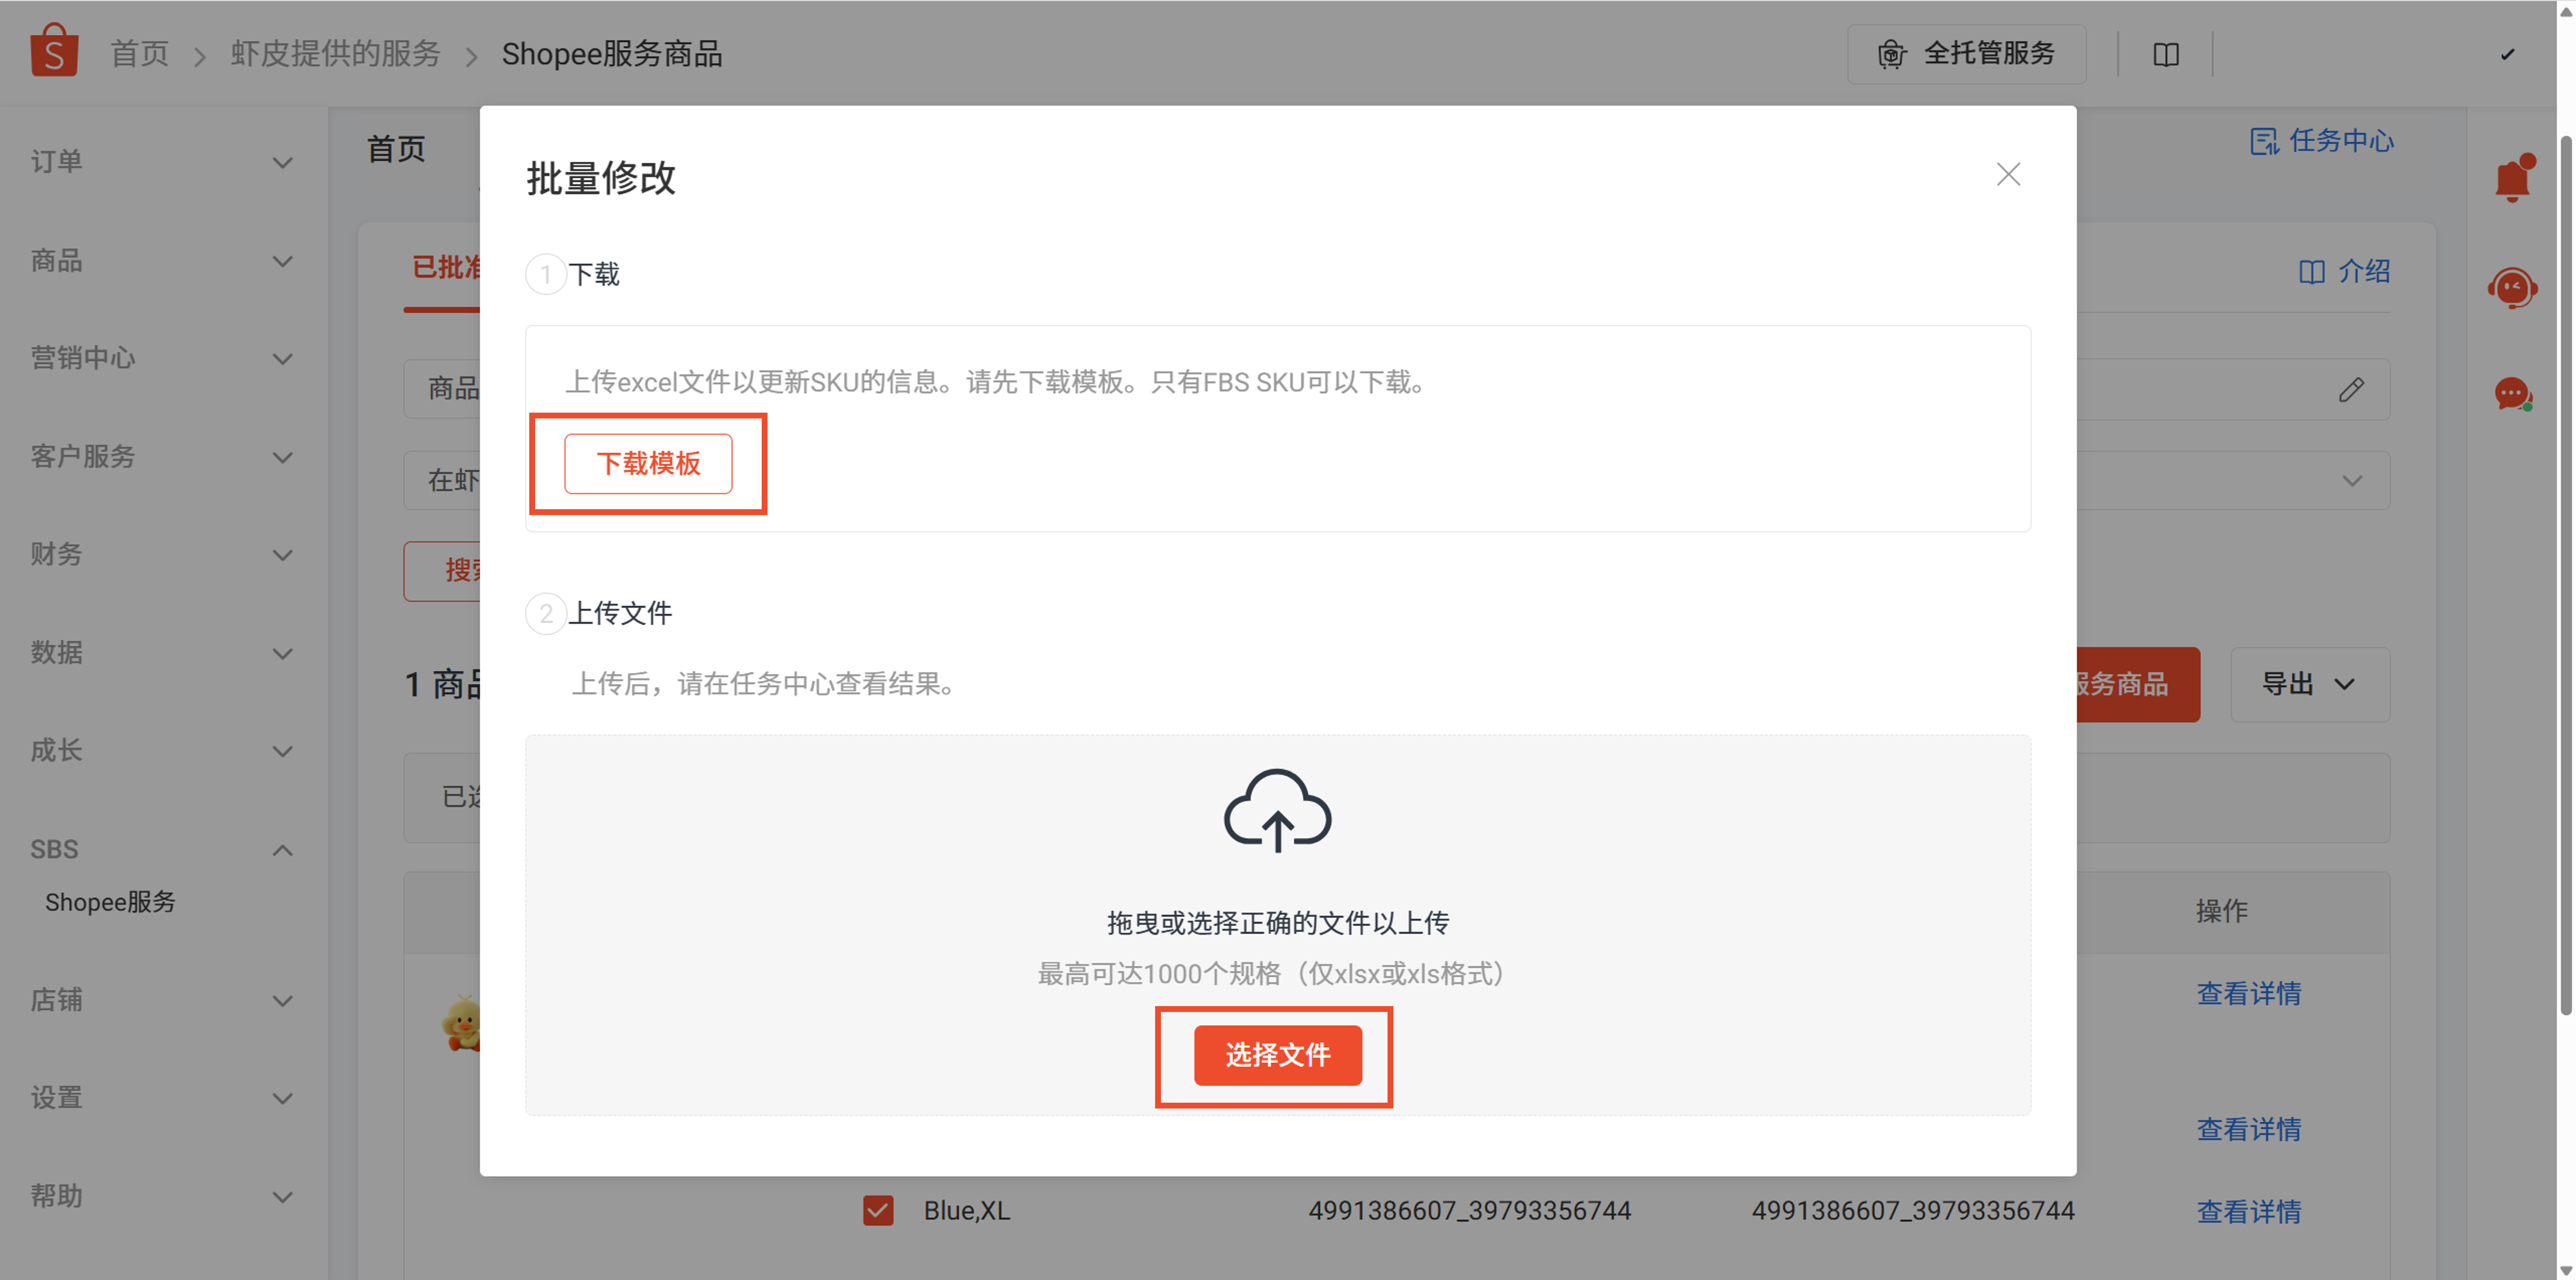The width and height of the screenshot is (2576, 1280).
Task: Click the upload drop zone text 拖曳或选择正确的文件以上传
Action: [1277, 922]
